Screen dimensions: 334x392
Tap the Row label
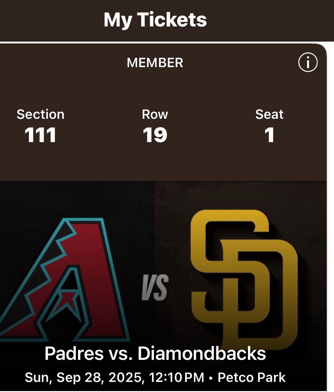click(155, 114)
